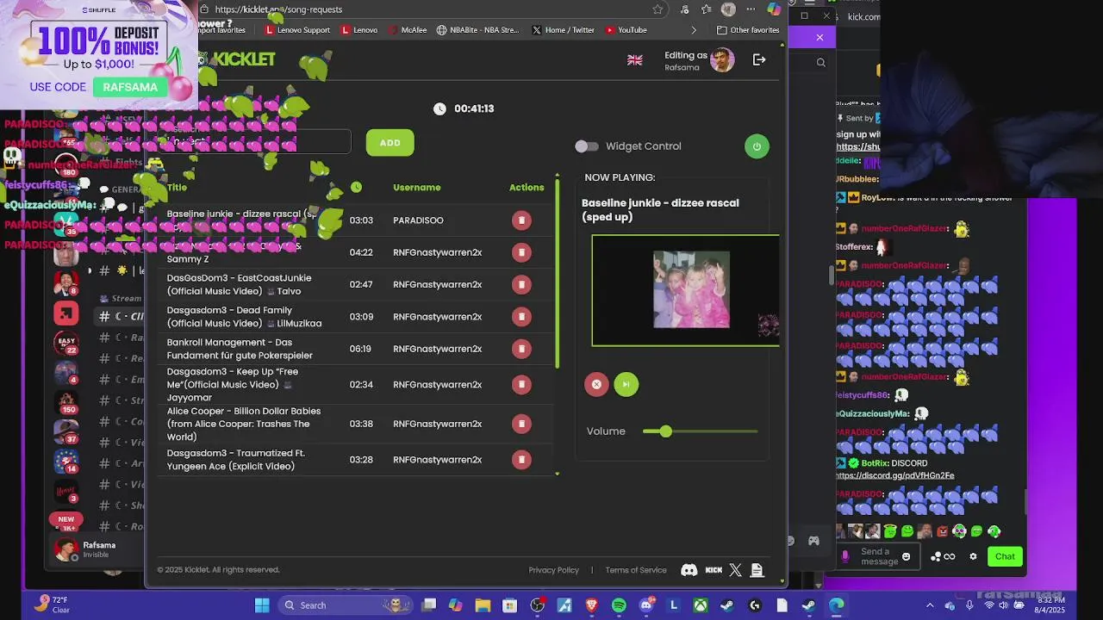
Task: Remove DasGasDom3 EastCoastJunkie from queue
Action: point(521,284)
